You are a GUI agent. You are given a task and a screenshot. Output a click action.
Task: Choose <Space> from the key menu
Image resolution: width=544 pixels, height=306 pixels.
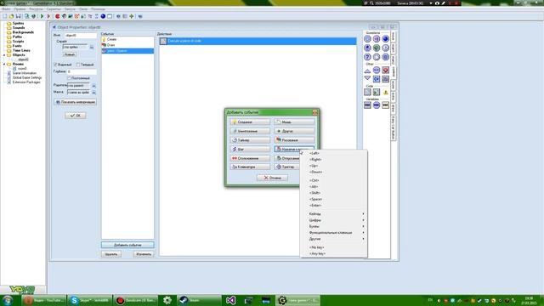[333, 199]
